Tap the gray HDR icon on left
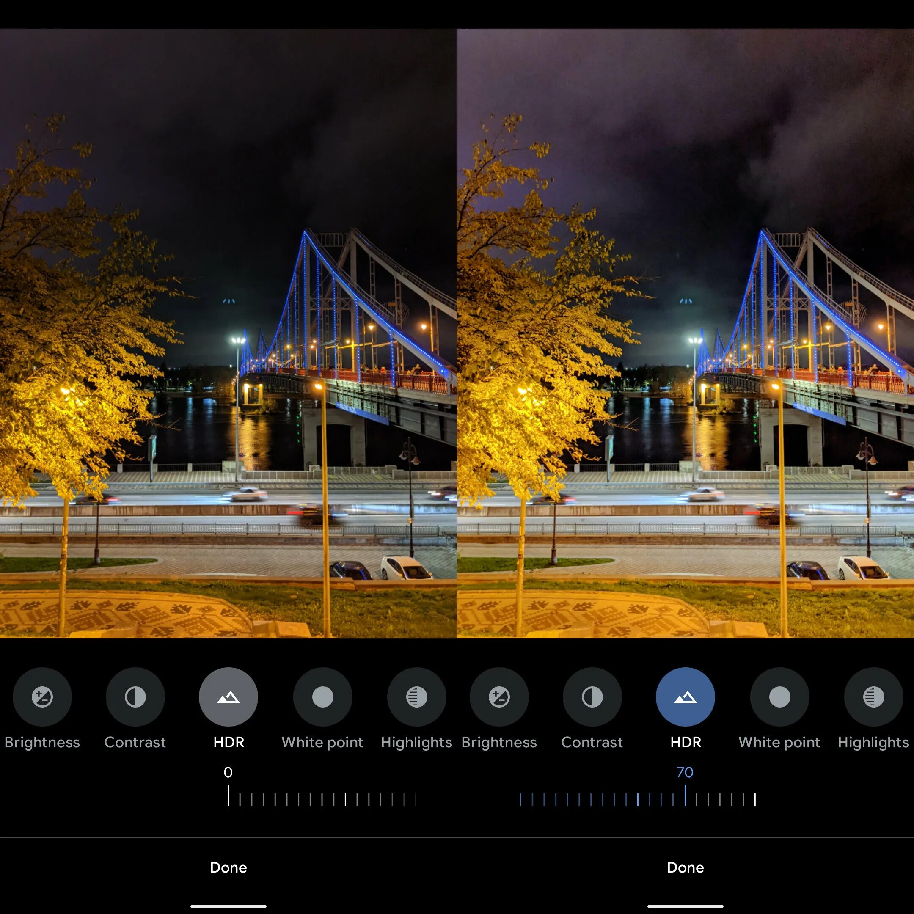Image resolution: width=914 pixels, height=914 pixels. tap(228, 697)
